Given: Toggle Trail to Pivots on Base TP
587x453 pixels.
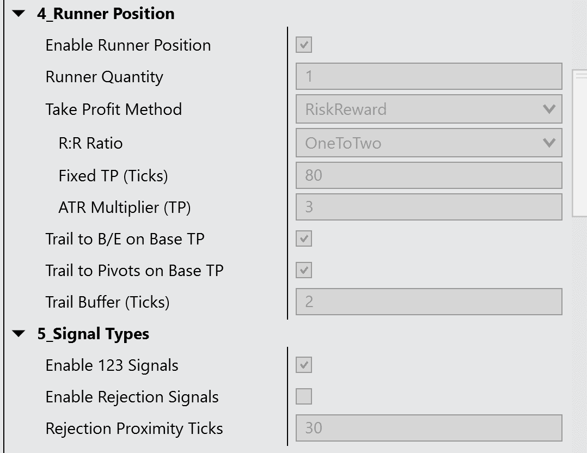Looking at the screenshot, I should pos(304,270).
